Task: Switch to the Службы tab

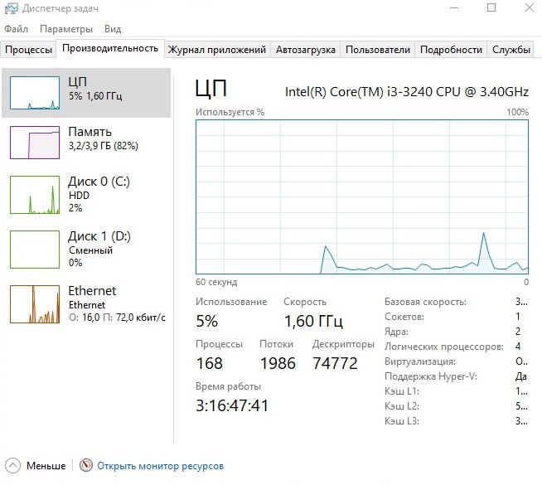Action: coord(511,50)
